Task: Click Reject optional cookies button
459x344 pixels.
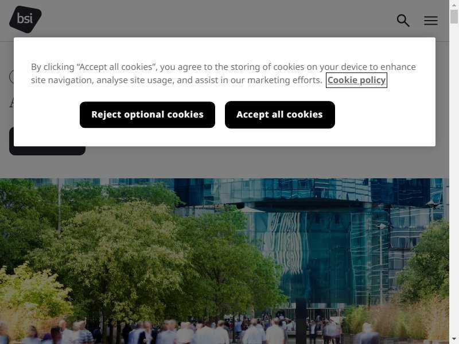Action: (x=147, y=115)
